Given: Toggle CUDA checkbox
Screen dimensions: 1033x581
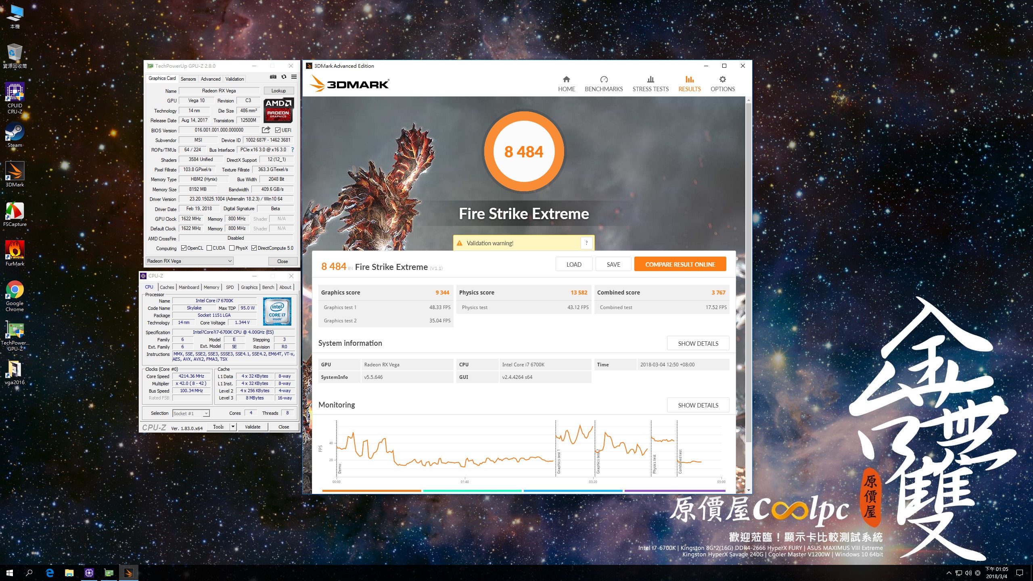Looking at the screenshot, I should [209, 248].
